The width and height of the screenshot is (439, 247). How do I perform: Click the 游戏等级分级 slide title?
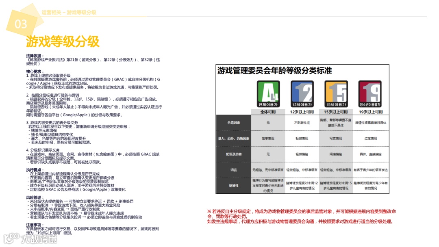click(x=63, y=42)
